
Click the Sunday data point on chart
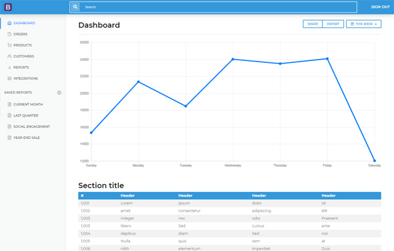[91, 132]
